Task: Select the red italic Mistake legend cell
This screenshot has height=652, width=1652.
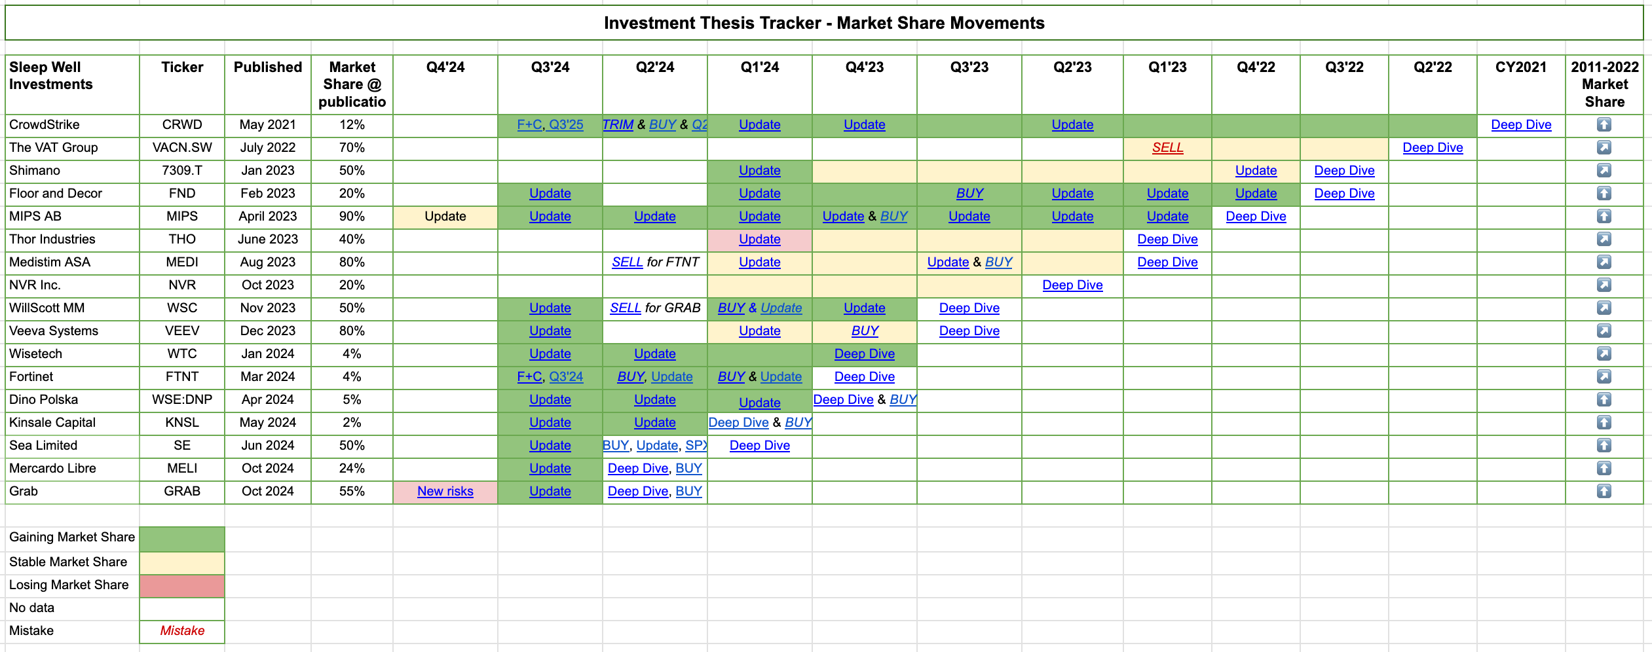Action: click(x=182, y=632)
